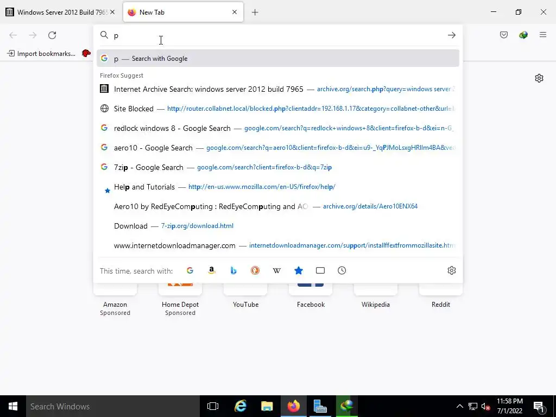Open new tab page personalize gear

click(x=539, y=78)
